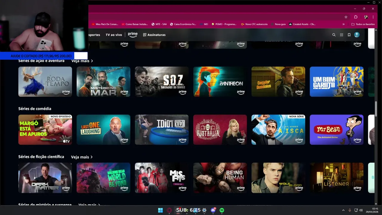The height and width of the screenshot is (215, 382).
Task: Open Prime Video search
Action: (x=334, y=35)
